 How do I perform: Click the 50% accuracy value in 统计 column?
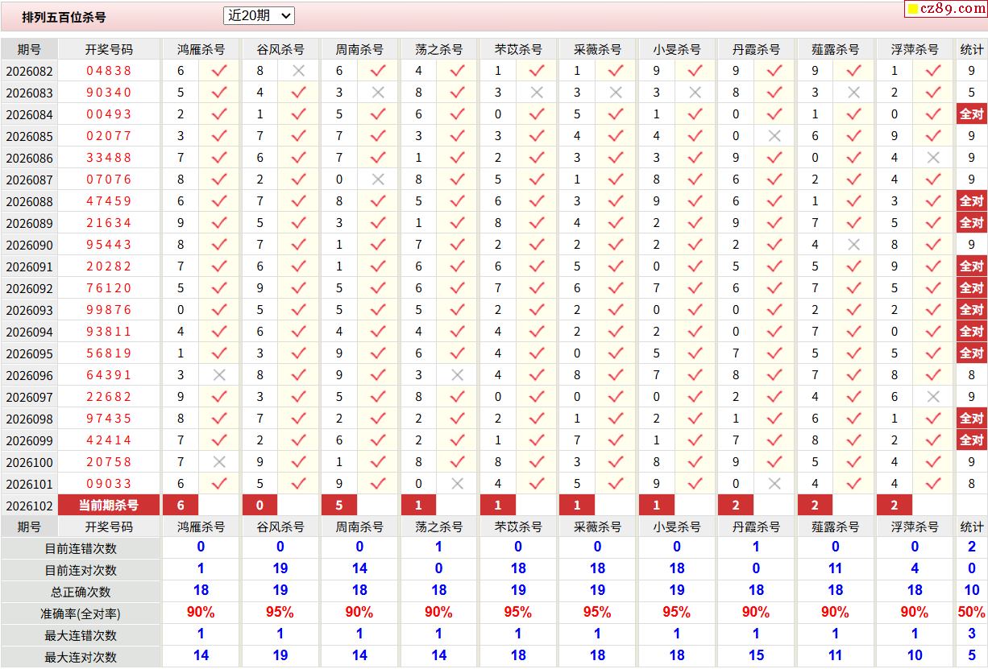(971, 613)
